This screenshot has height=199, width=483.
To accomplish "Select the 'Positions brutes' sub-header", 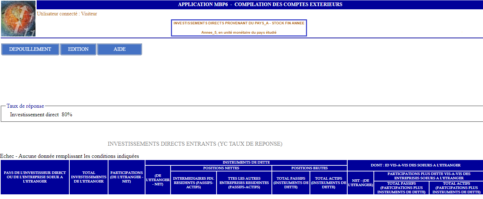I will [x=309, y=168].
